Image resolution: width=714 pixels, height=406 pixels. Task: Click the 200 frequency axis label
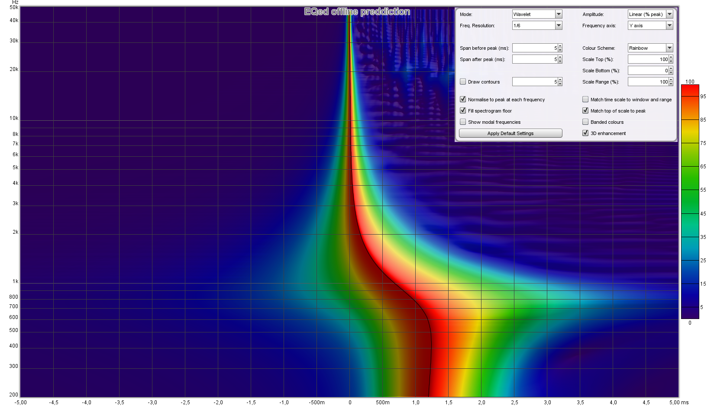pyautogui.click(x=14, y=395)
